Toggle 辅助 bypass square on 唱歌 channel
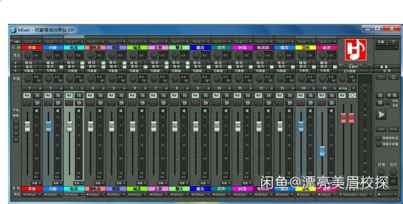This screenshot has height=204, width=403. (x=125, y=62)
